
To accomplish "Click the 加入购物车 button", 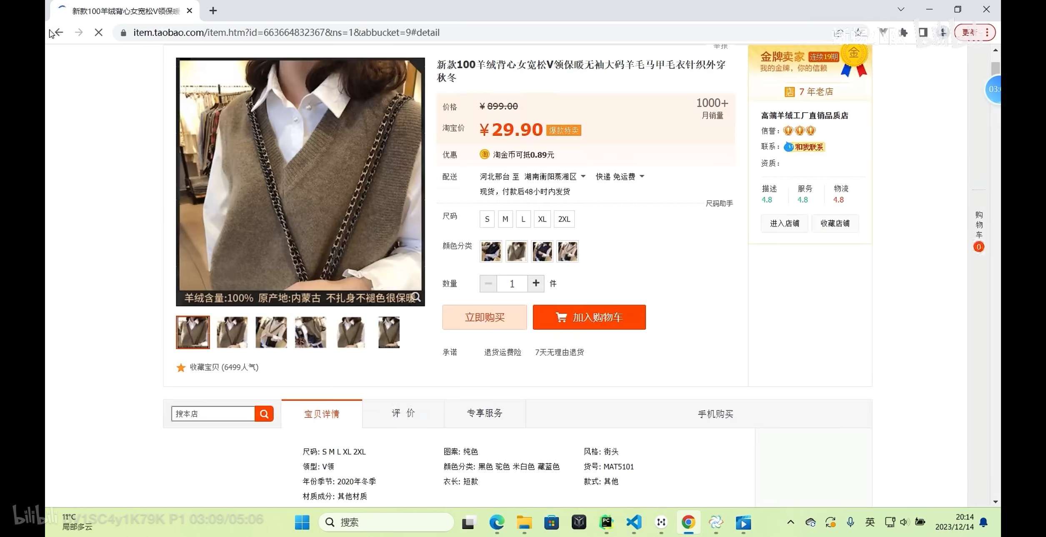I will (x=589, y=317).
